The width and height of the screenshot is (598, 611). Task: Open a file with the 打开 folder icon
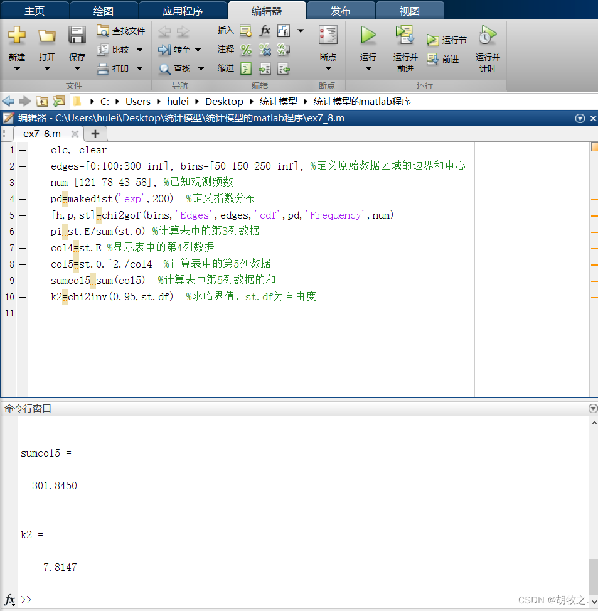point(46,36)
